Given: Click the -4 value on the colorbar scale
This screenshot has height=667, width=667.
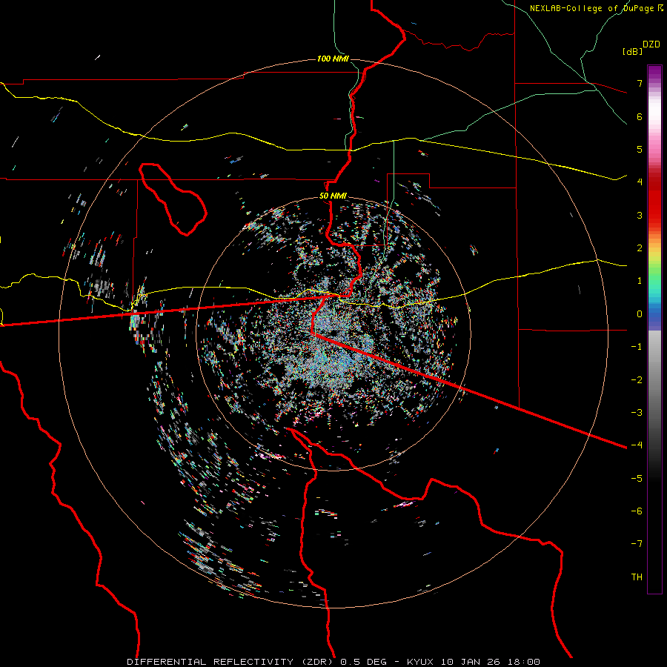Looking at the screenshot, I should pyautogui.click(x=637, y=445).
